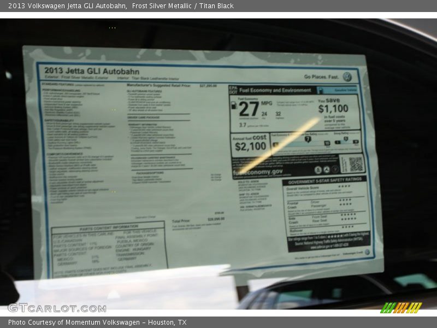Click the fuel pump icon beside 27 MPG

pyautogui.click(x=234, y=105)
